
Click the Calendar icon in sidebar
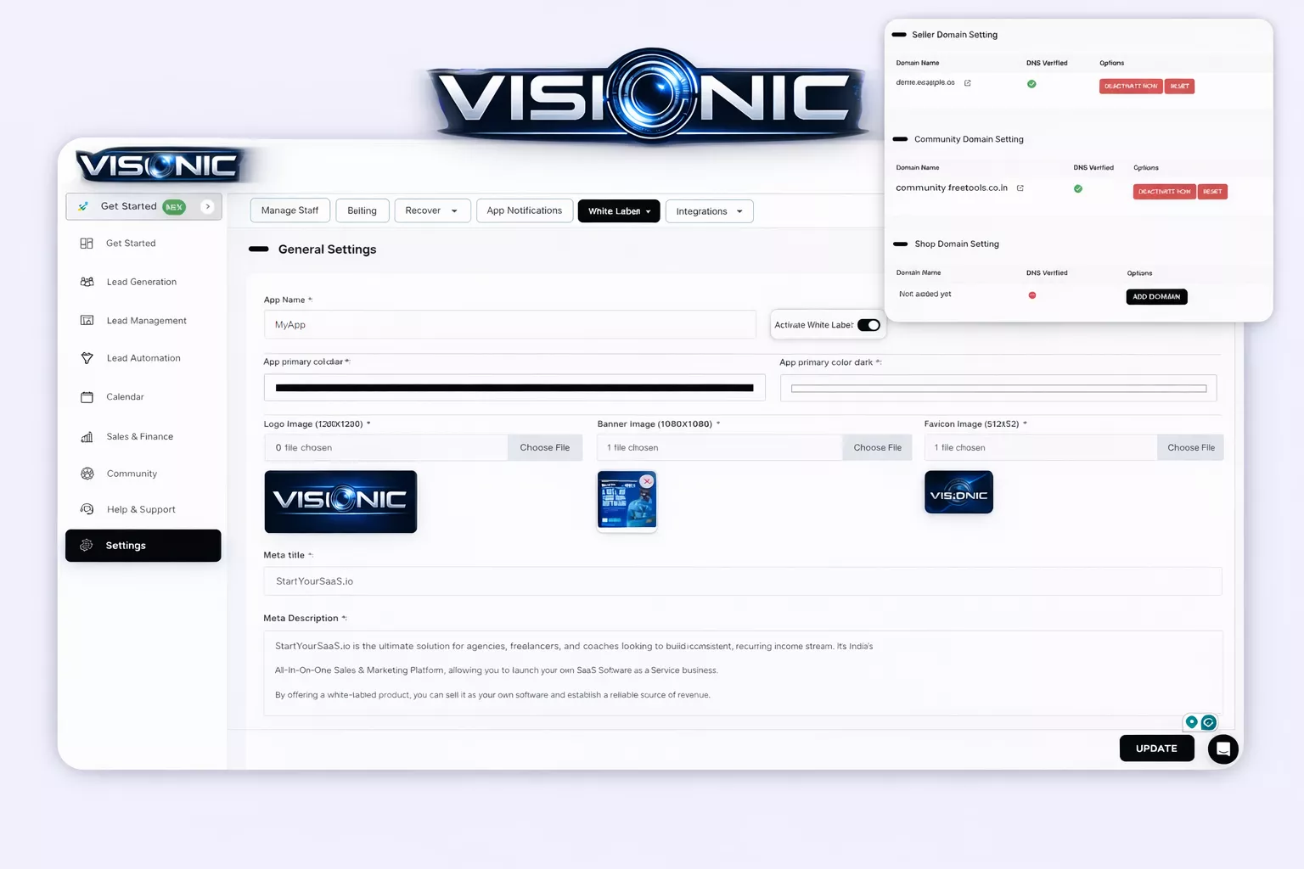click(87, 397)
